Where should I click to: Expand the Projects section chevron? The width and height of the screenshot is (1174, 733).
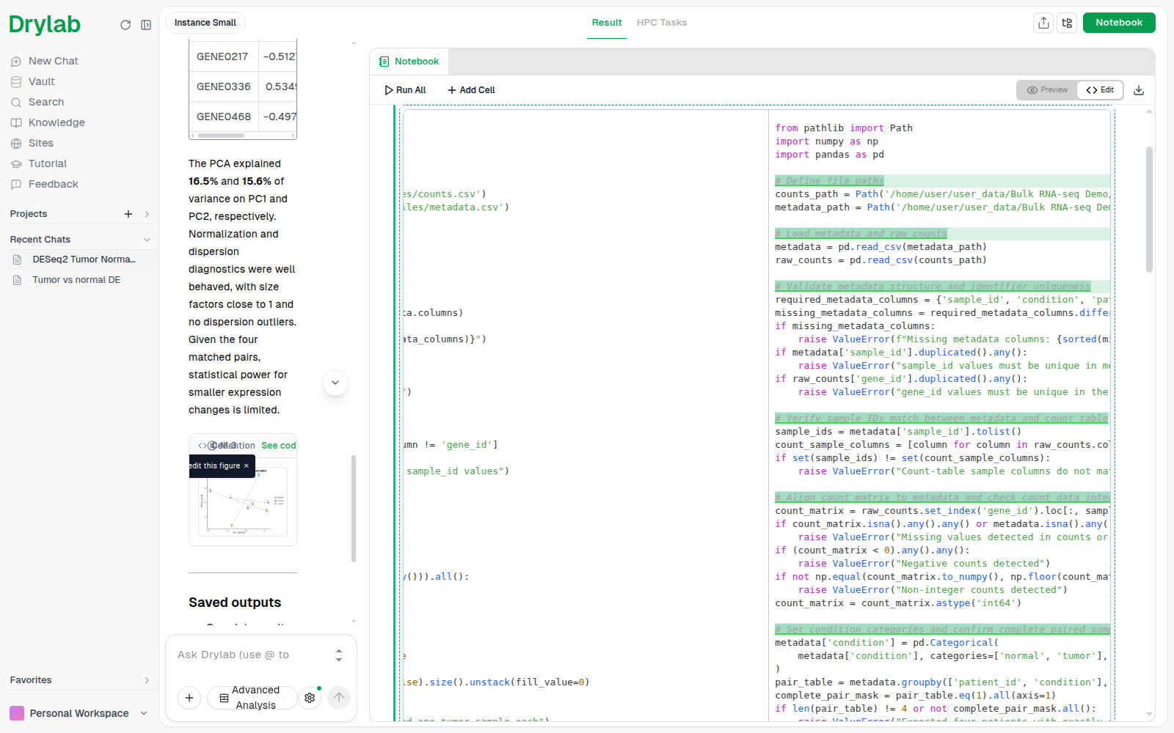(x=147, y=214)
